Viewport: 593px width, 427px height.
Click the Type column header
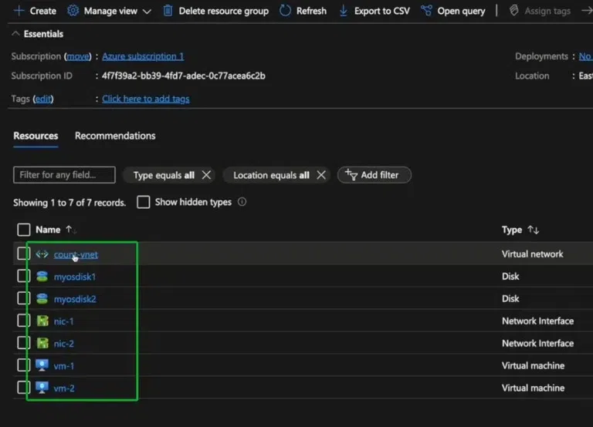pos(512,230)
